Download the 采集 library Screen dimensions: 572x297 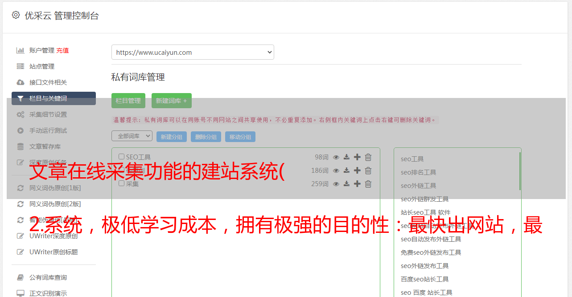[346, 184]
